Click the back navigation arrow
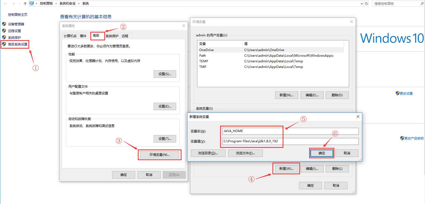This screenshot has width=425, height=204. (x=6, y=4)
